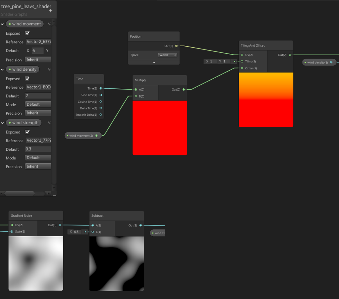The image size is (339, 299).
Task: Click Position node Out(3) output port
Action: coord(176,46)
